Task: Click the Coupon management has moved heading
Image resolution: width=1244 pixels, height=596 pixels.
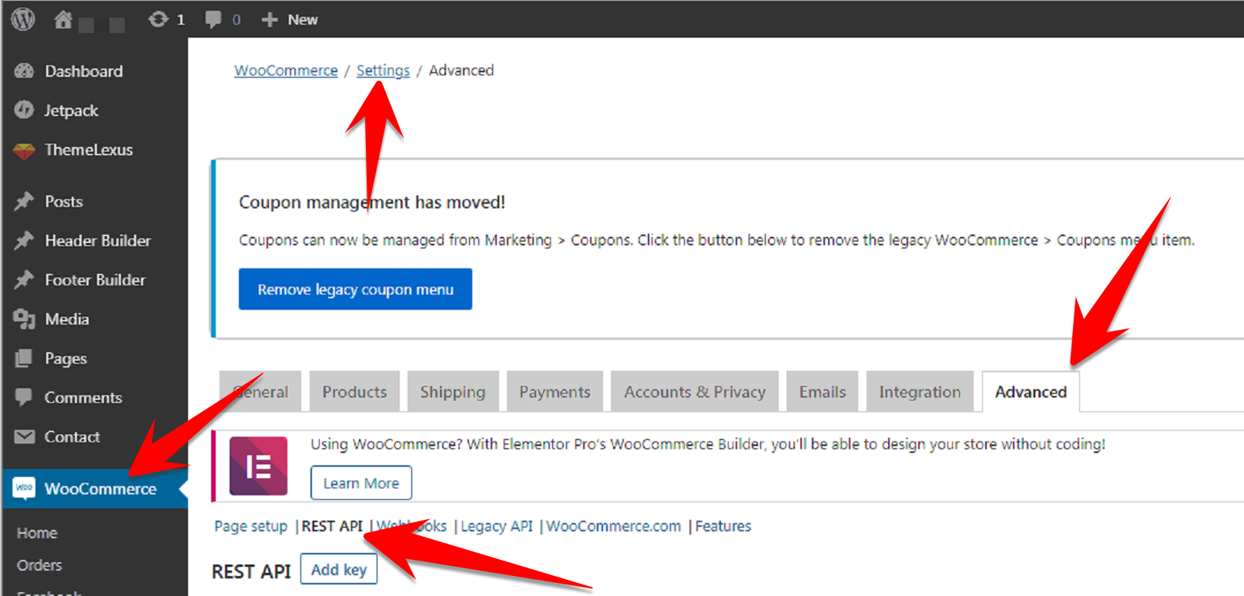Action: (372, 202)
